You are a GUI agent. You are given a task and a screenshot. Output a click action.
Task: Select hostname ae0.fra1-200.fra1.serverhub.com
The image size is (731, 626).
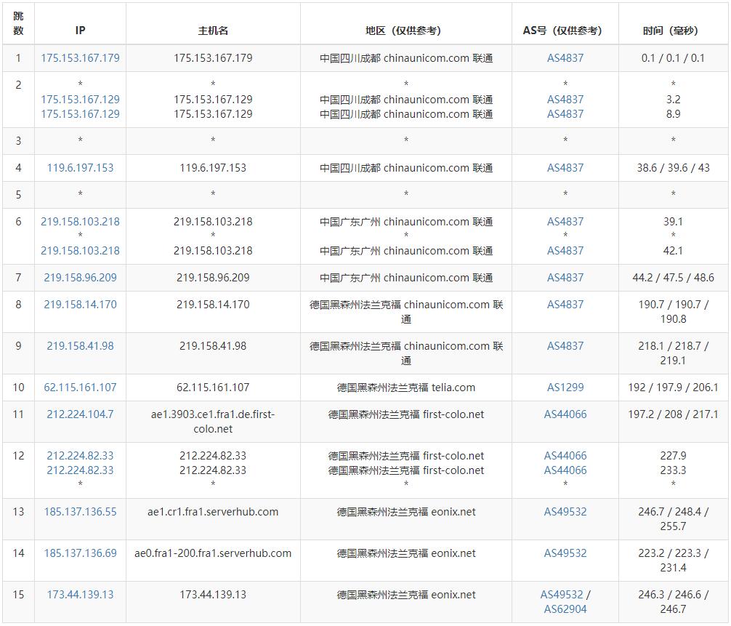point(213,553)
